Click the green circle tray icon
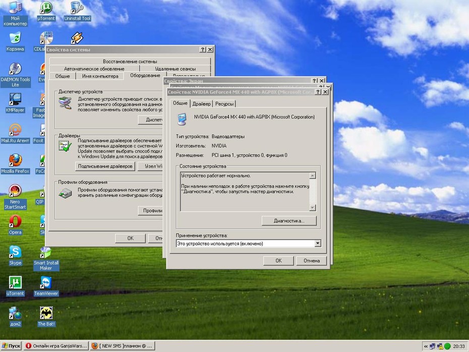Image resolution: width=469 pixels, height=352 pixels. click(447, 346)
